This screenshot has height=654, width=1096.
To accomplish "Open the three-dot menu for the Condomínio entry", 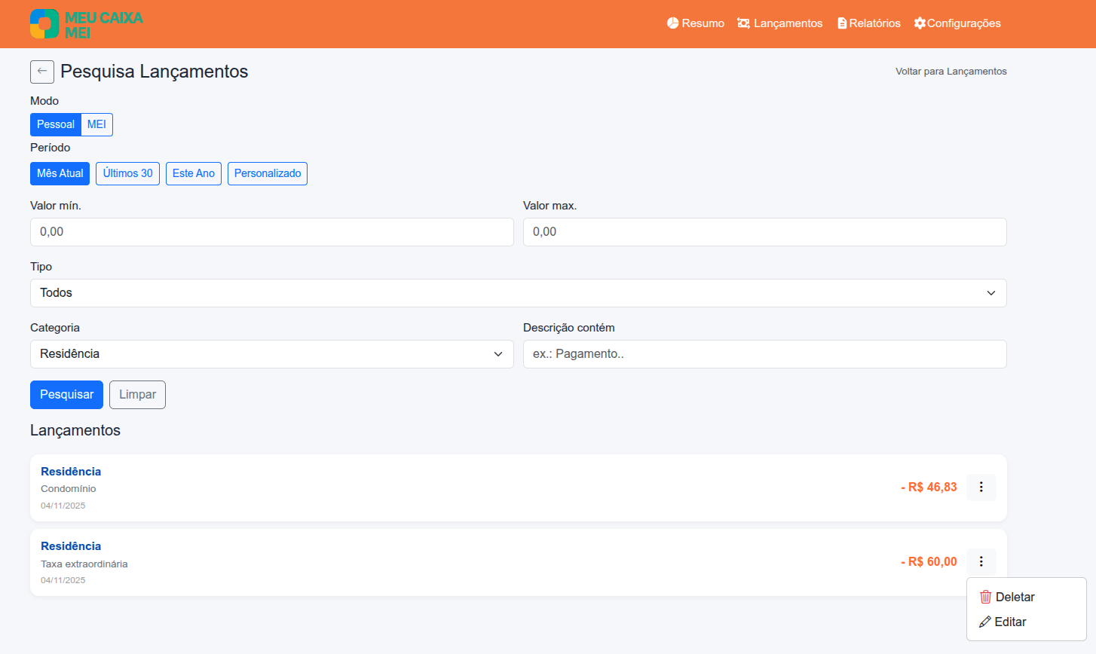I will point(981,487).
